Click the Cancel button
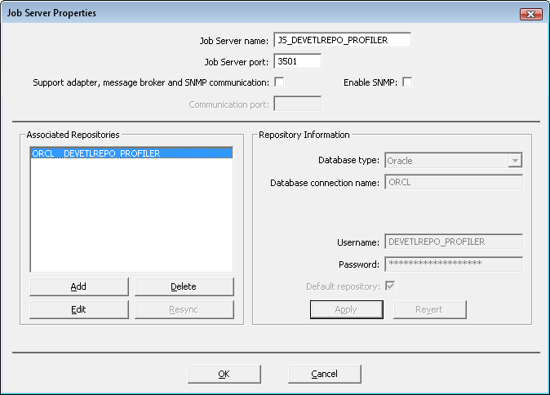The height and width of the screenshot is (395, 550). point(325,374)
